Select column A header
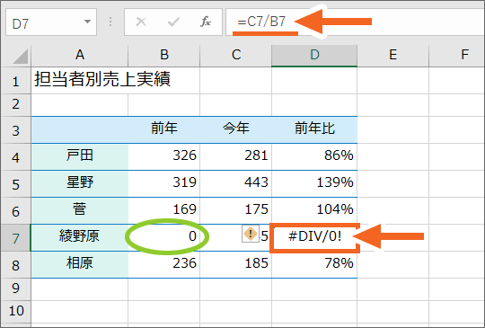Screen dimensions: 485x328 pyautogui.click(x=80, y=56)
